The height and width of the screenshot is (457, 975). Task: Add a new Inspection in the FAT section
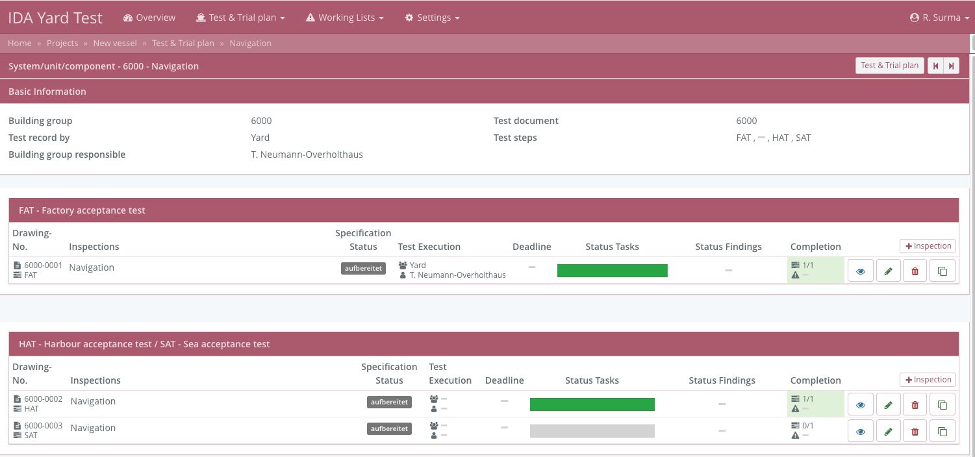click(927, 246)
